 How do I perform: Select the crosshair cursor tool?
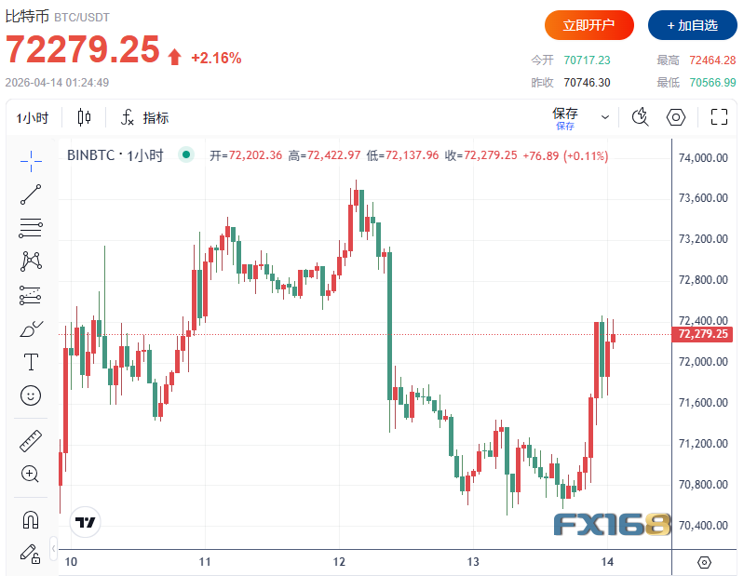(31, 161)
